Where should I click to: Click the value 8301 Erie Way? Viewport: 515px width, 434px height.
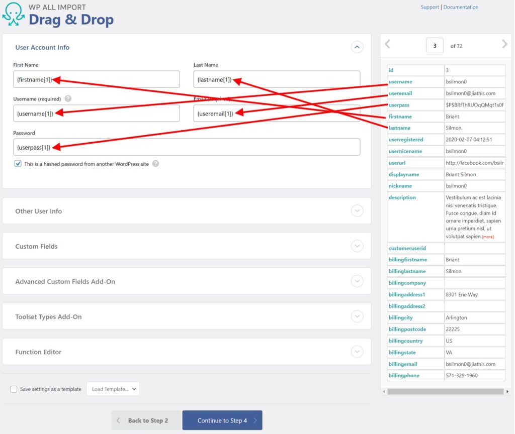(x=462, y=294)
